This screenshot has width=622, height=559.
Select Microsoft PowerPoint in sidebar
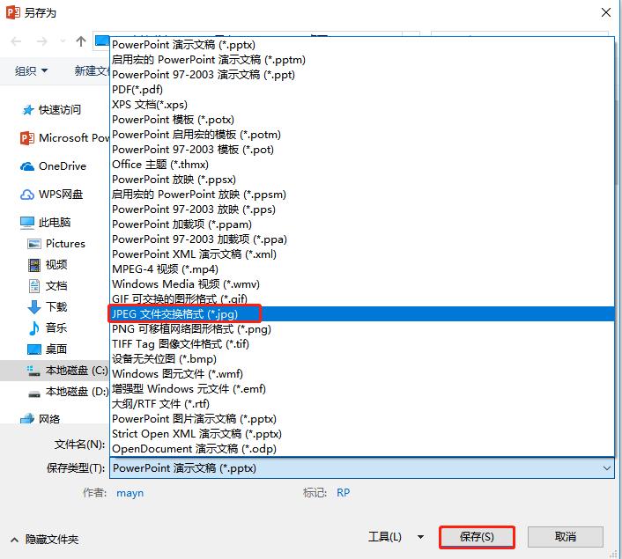(x=64, y=138)
